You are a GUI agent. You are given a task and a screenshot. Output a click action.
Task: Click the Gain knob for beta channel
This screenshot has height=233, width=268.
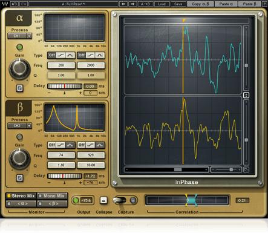(19, 159)
